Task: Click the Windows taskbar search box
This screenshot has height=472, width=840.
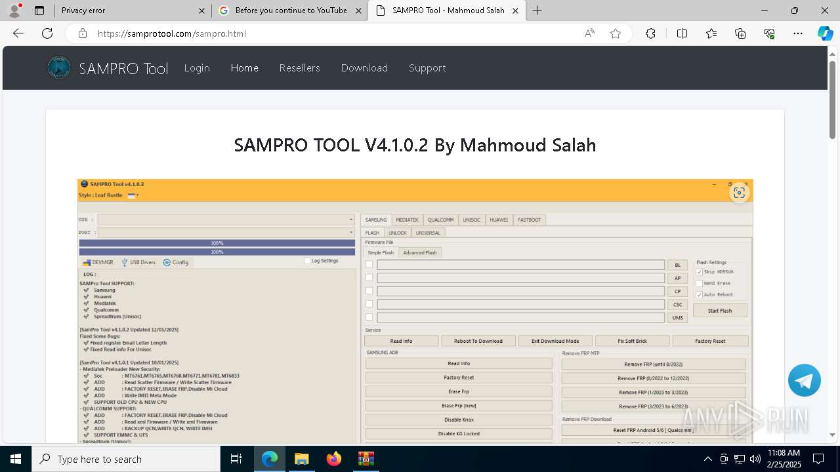Action: [x=126, y=459]
